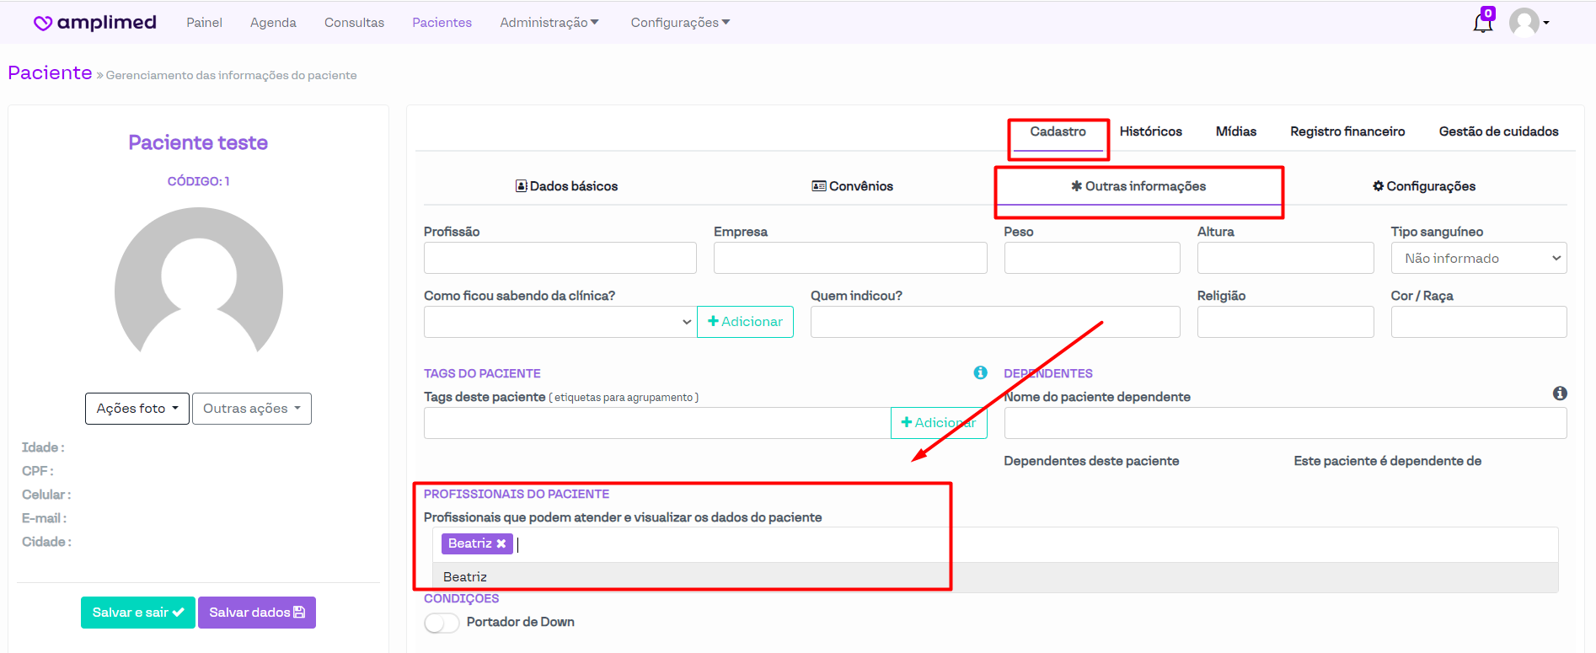This screenshot has height=653, width=1596.
Task: Click info icon beside Tags do Paciente
Action: point(980,372)
